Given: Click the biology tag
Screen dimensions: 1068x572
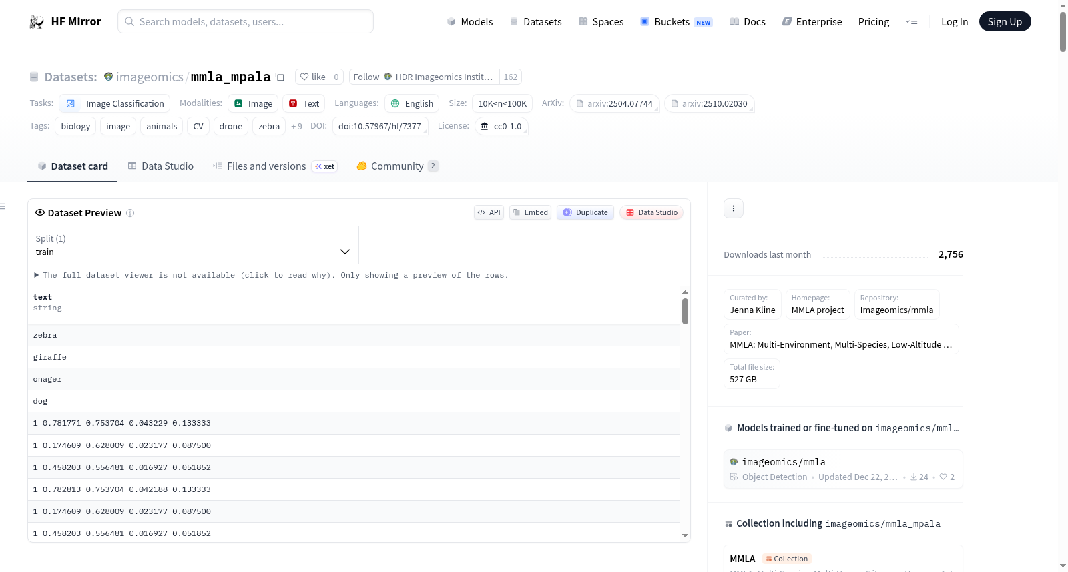Looking at the screenshot, I should pyautogui.click(x=75, y=126).
